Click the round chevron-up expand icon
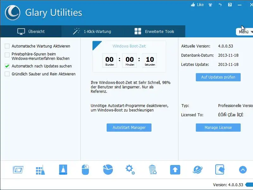Viewport: 253px width, 190px height. point(243,170)
